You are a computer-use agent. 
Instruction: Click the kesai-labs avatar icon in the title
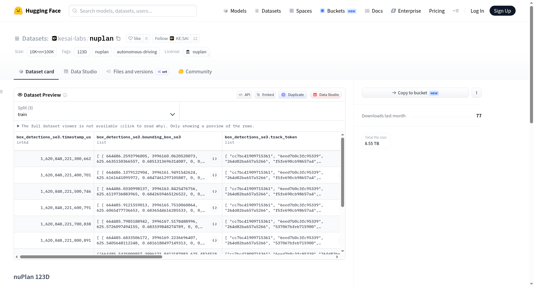[54, 38]
